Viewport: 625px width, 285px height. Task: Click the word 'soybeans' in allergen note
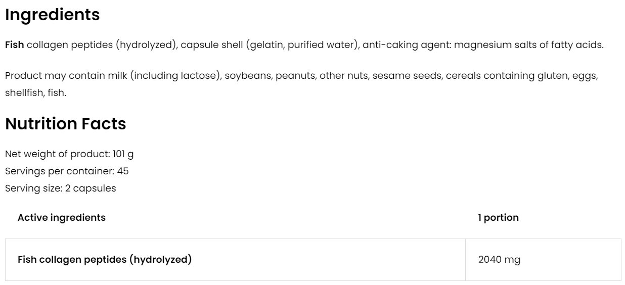pyautogui.click(x=244, y=76)
